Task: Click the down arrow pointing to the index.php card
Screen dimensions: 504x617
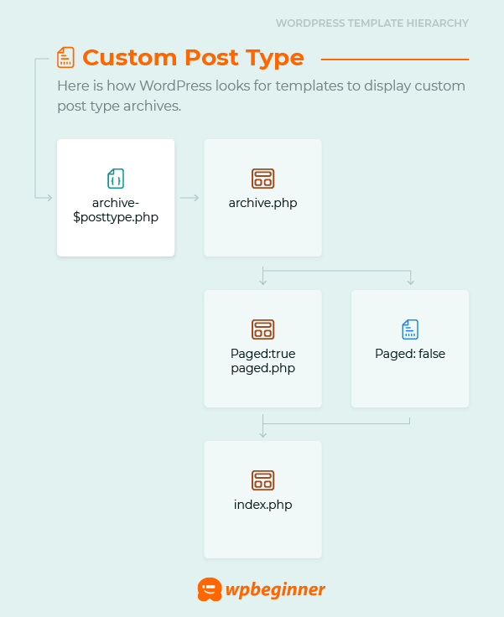Action: 262,431
